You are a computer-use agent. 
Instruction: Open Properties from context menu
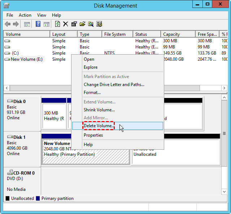(118, 135)
